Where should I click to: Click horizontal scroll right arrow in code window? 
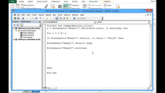148,88
